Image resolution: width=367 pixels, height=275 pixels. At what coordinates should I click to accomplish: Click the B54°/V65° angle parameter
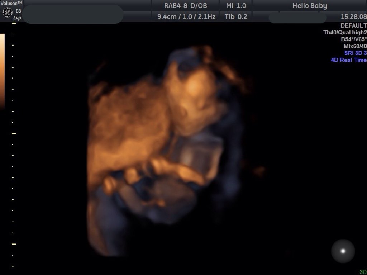click(354, 39)
